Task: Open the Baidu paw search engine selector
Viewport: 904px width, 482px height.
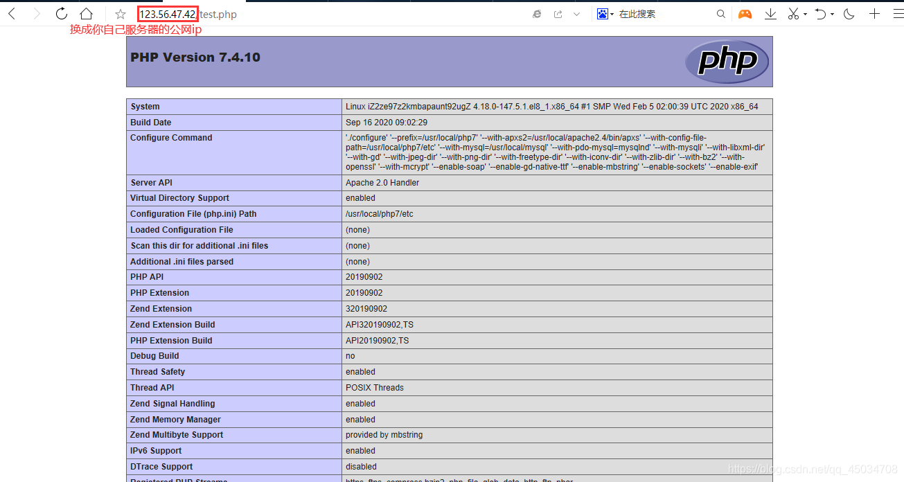Action: (605, 14)
